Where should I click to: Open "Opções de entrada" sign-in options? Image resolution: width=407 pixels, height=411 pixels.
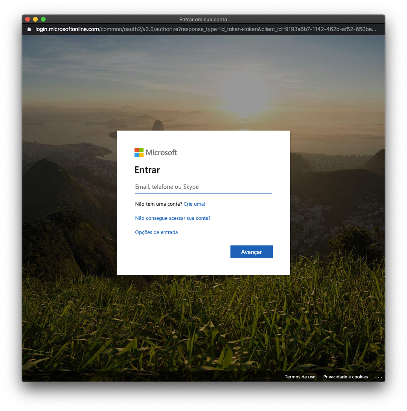point(156,232)
